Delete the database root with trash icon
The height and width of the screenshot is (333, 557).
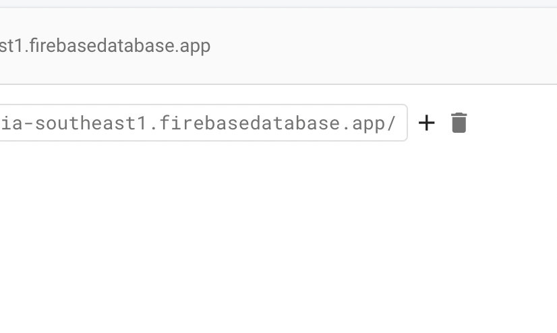[459, 123]
